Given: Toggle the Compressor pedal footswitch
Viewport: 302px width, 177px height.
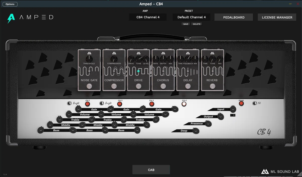Looking at the screenshot, I should pos(114,86).
